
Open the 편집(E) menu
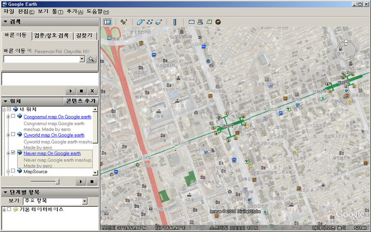[x=26, y=12]
